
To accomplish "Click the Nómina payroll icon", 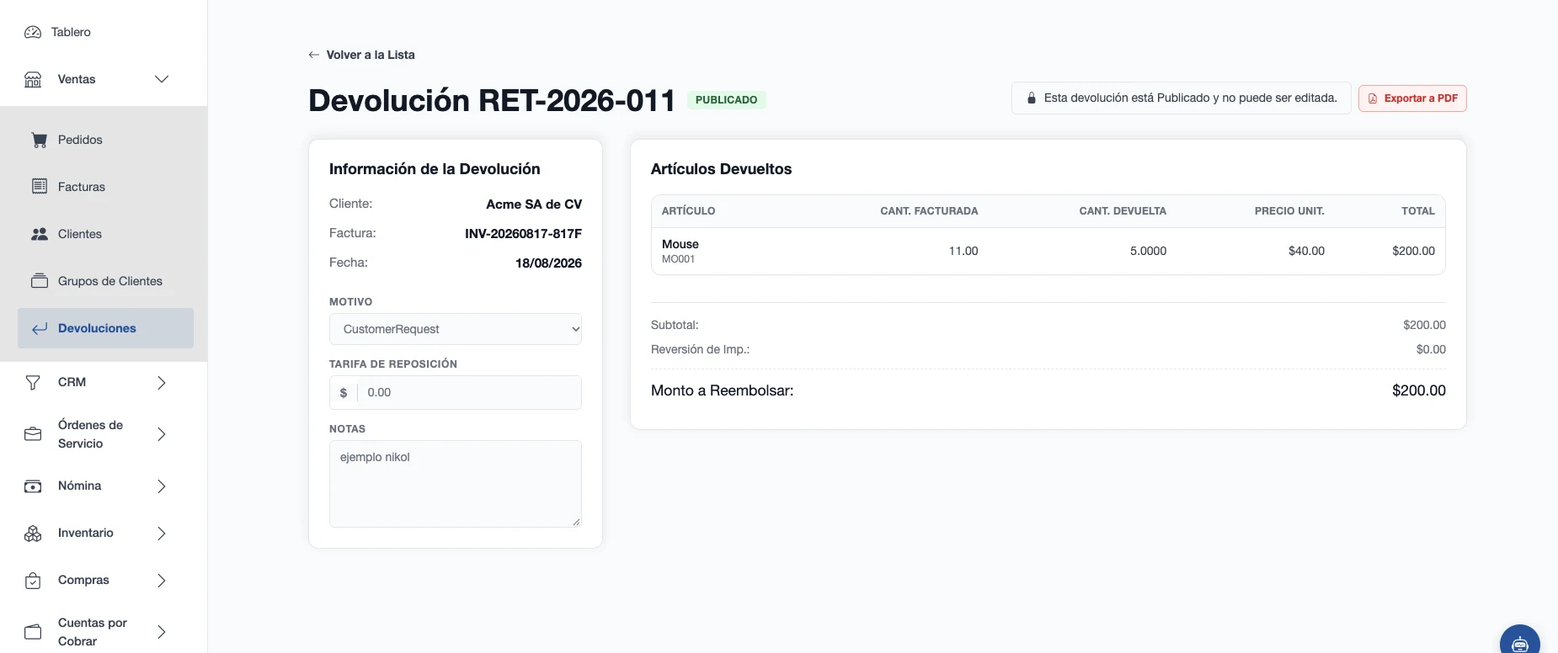I will [33, 486].
